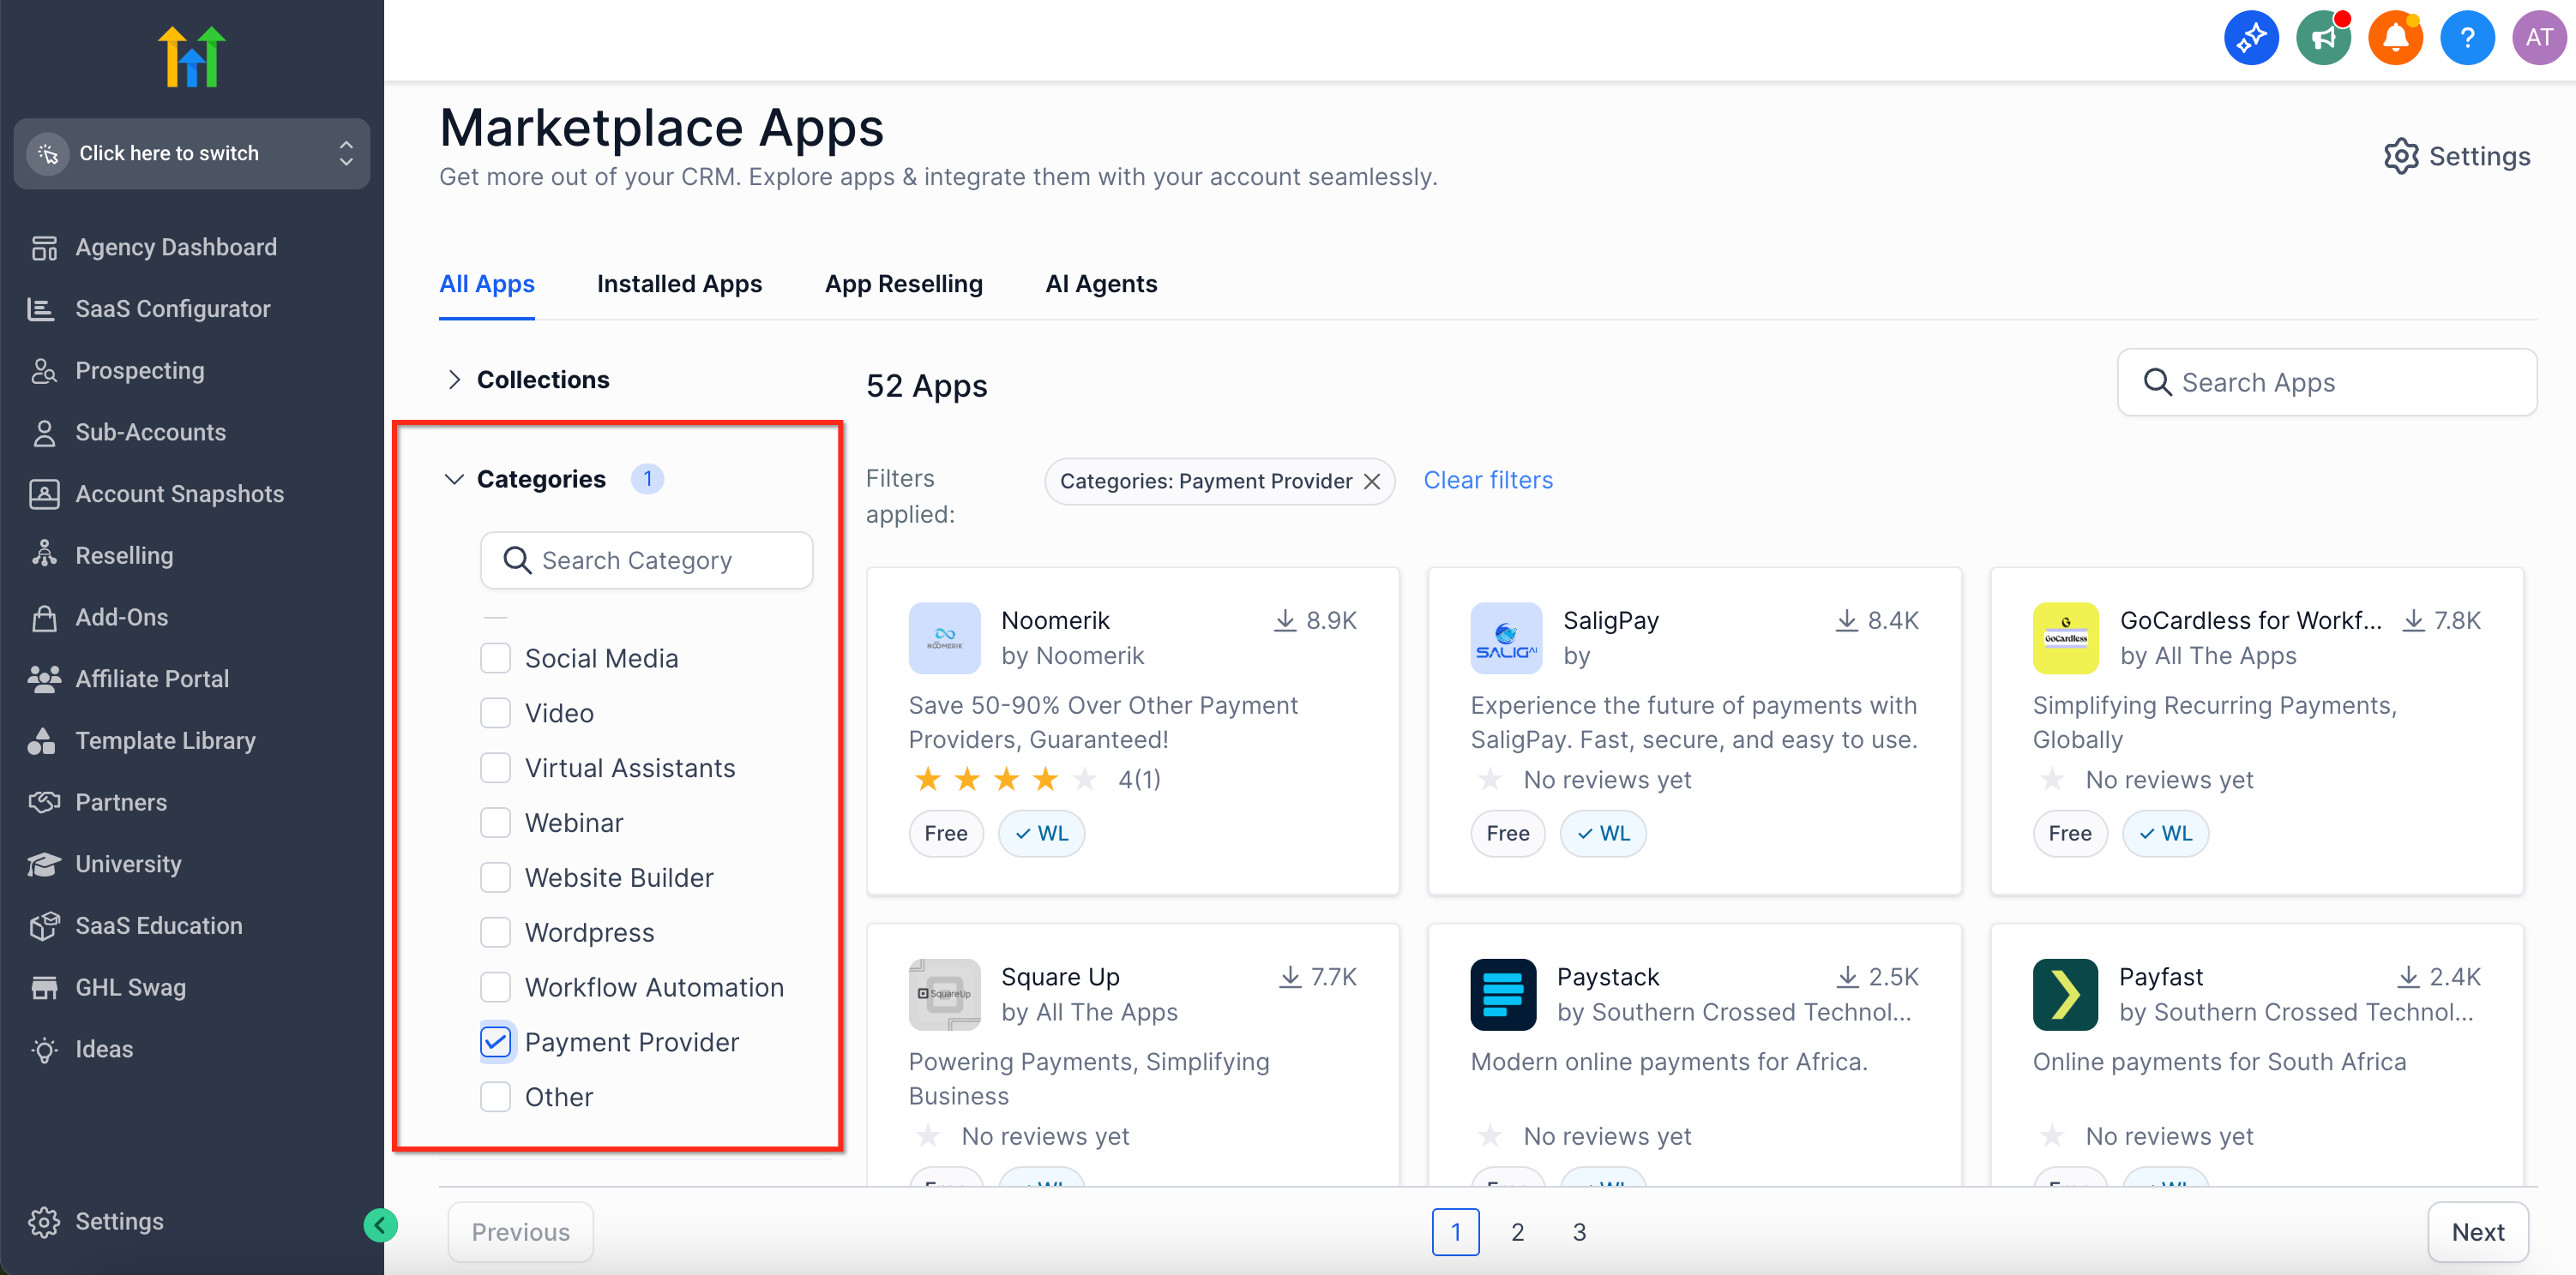Image resolution: width=2576 pixels, height=1275 pixels.
Task: Uncheck the Payment Provider checkbox
Action: click(x=496, y=1041)
